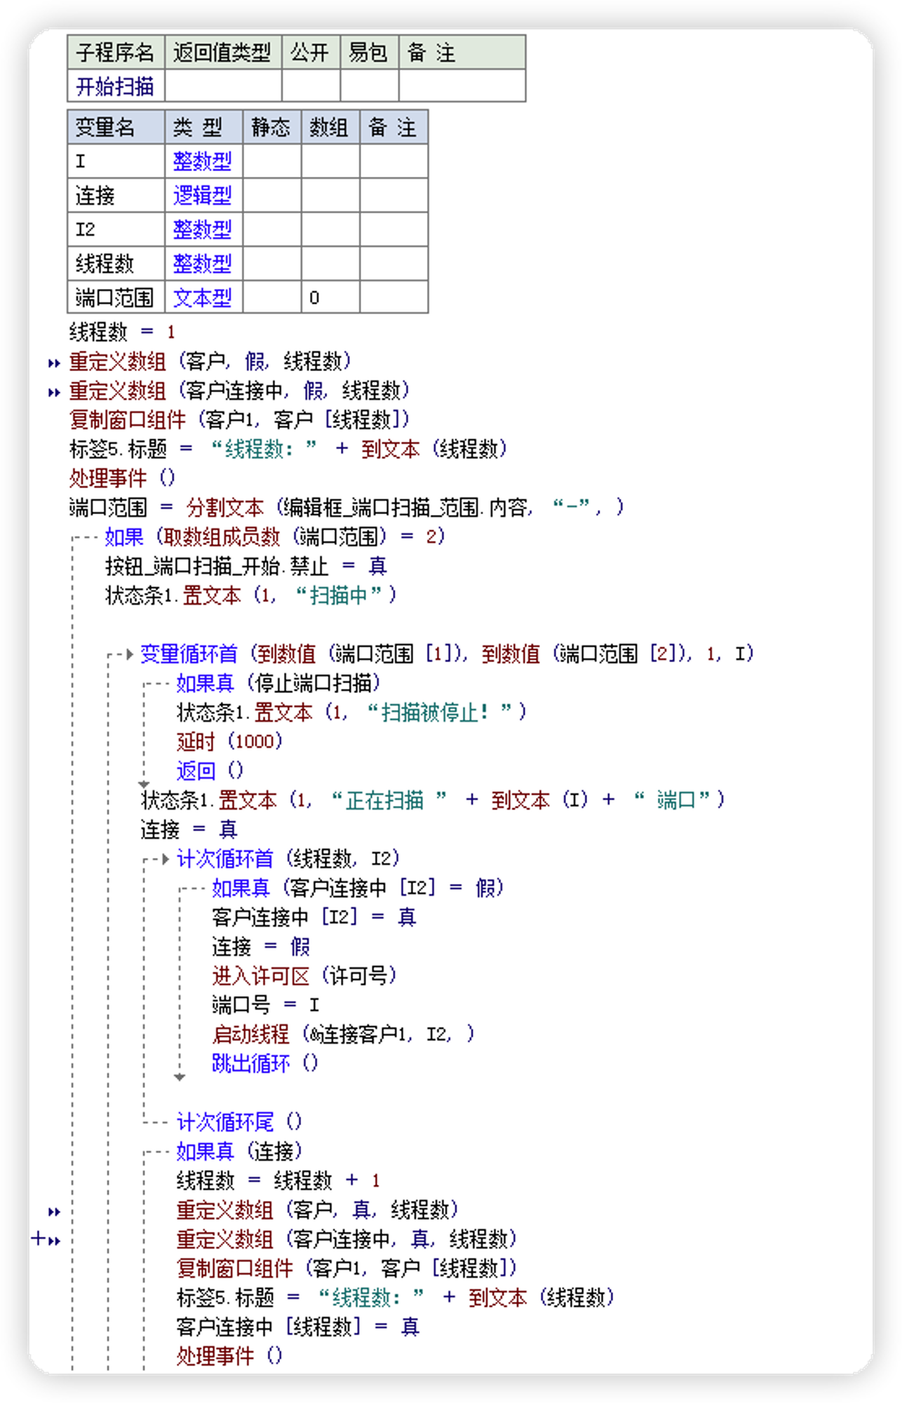Click the 进入许可区 (许可号) line

tap(304, 975)
